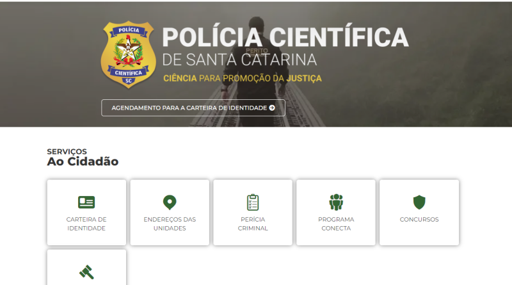512x285 pixels.
Task: Go to Endereços das Unidades text link
Action: (170, 224)
